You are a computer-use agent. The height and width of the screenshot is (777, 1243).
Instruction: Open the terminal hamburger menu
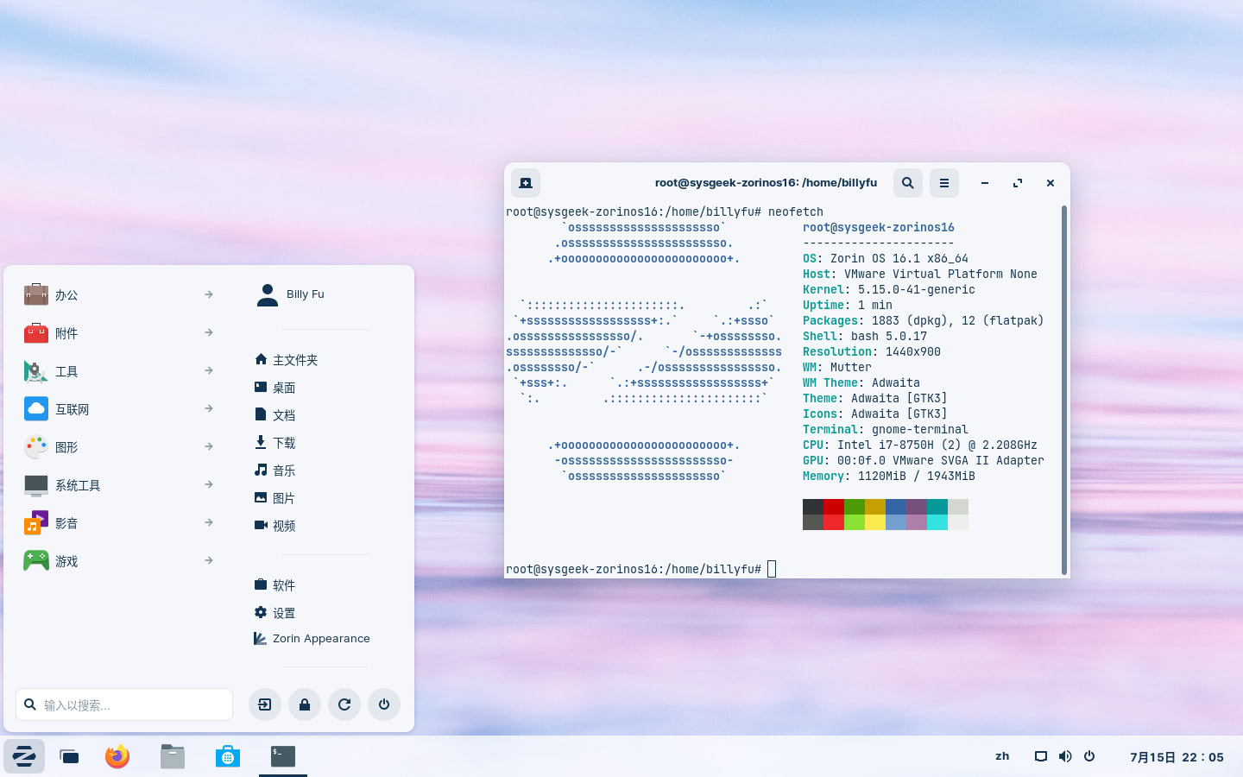944,183
